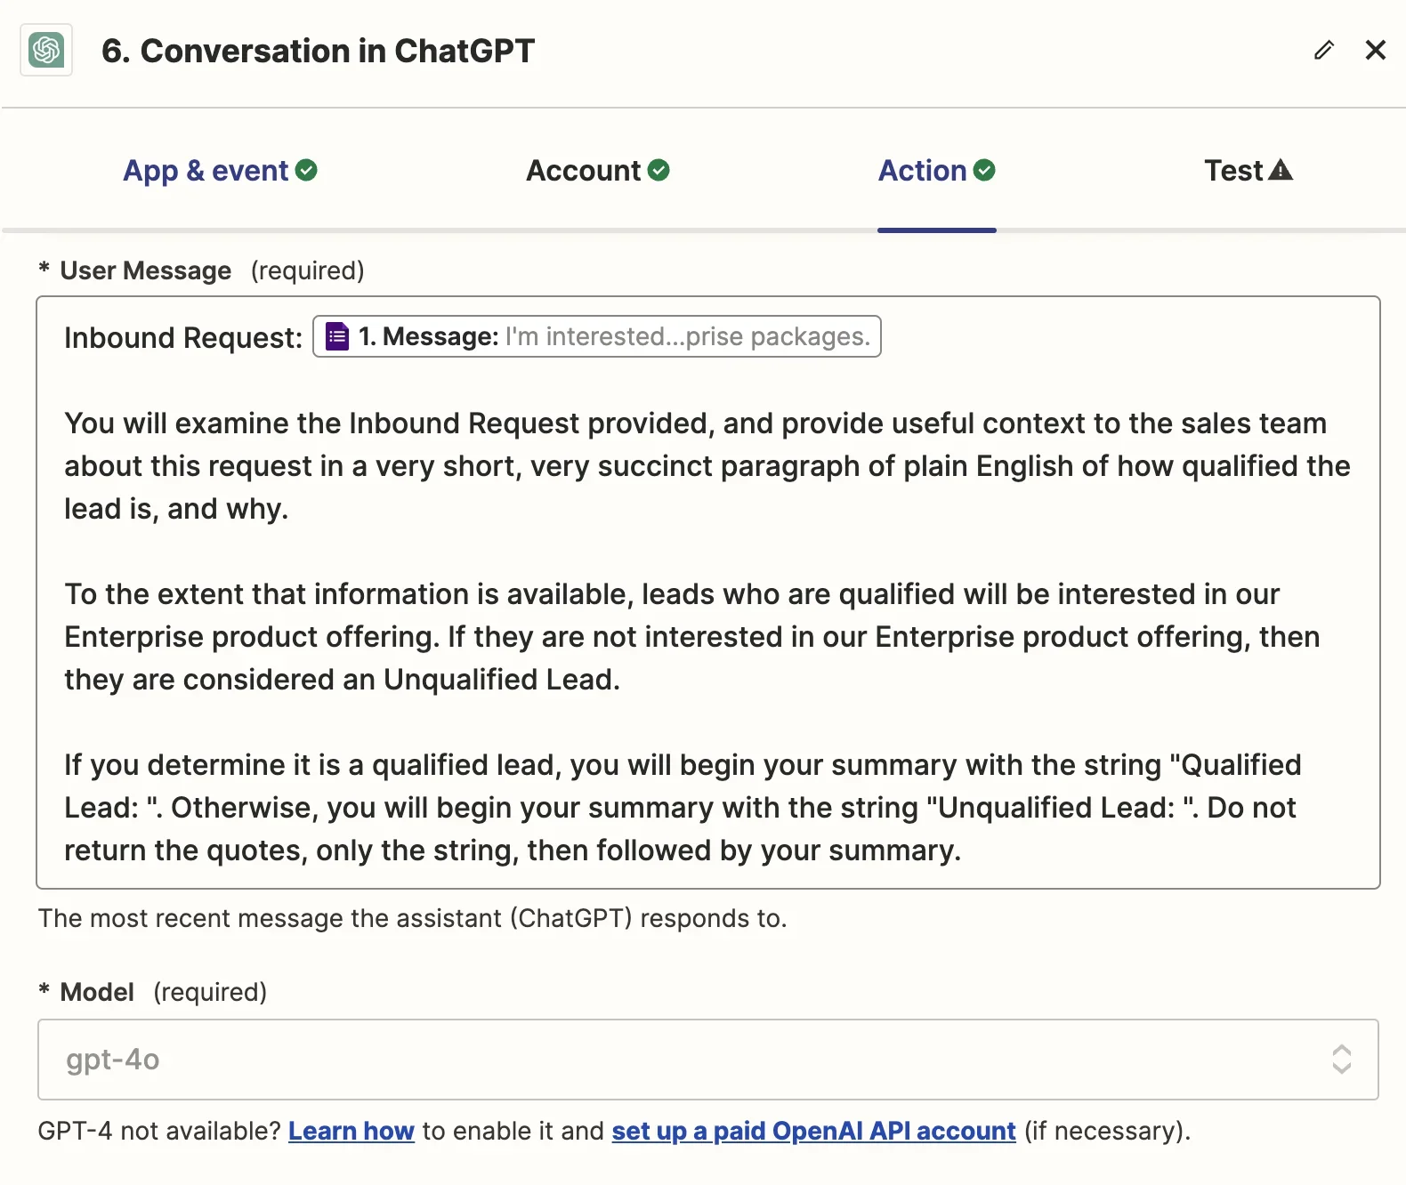Click the Inbound Request label text in message
Image resolution: width=1406 pixels, height=1185 pixels.
pos(183,338)
